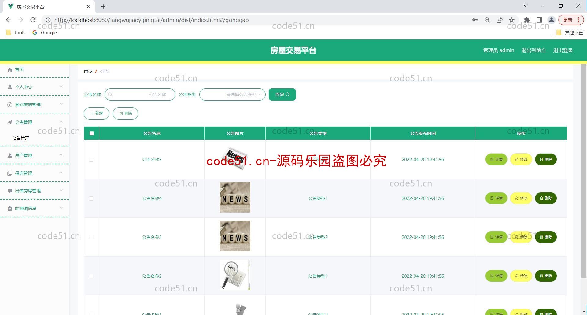Open the browser extensions puzzle icon
Screen dimensions: 587x315
pos(527,20)
